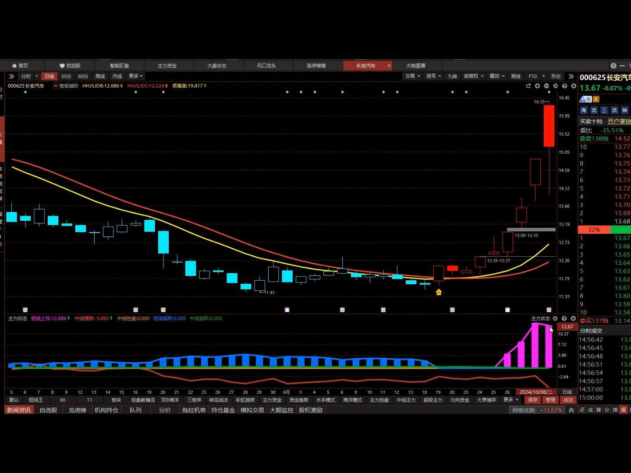Image resolution: width=631 pixels, height=473 pixels.
Task: Click the 管理 manage button
Action: [550, 400]
